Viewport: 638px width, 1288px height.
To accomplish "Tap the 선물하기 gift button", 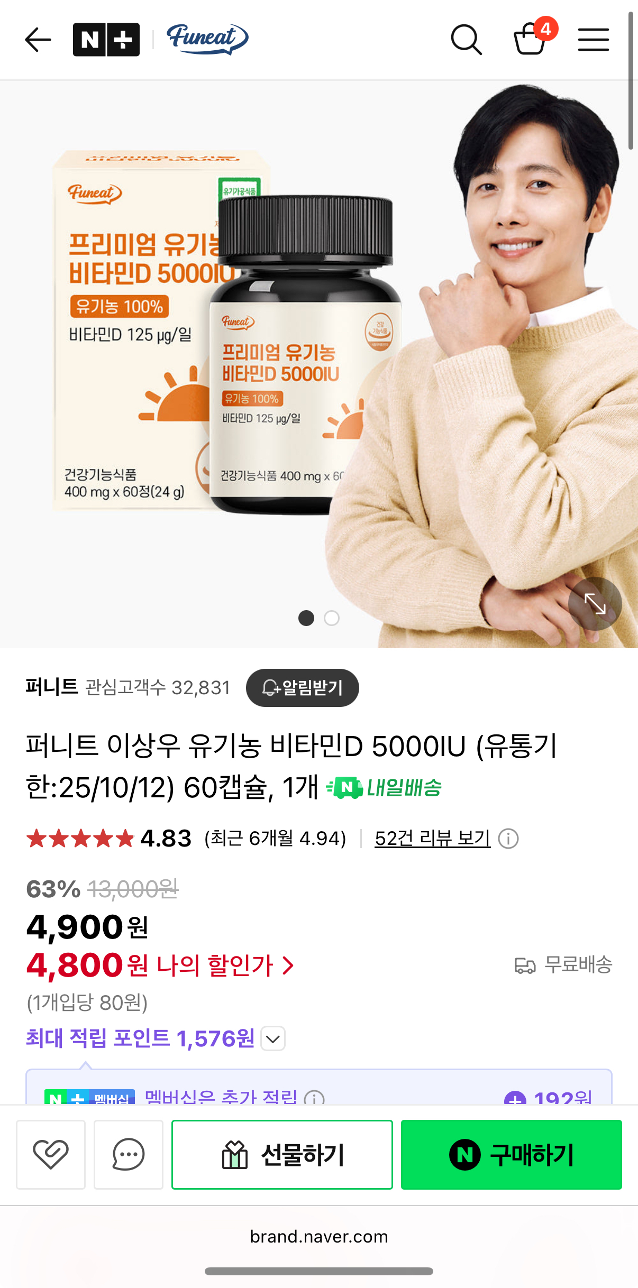I will pyautogui.click(x=282, y=1154).
